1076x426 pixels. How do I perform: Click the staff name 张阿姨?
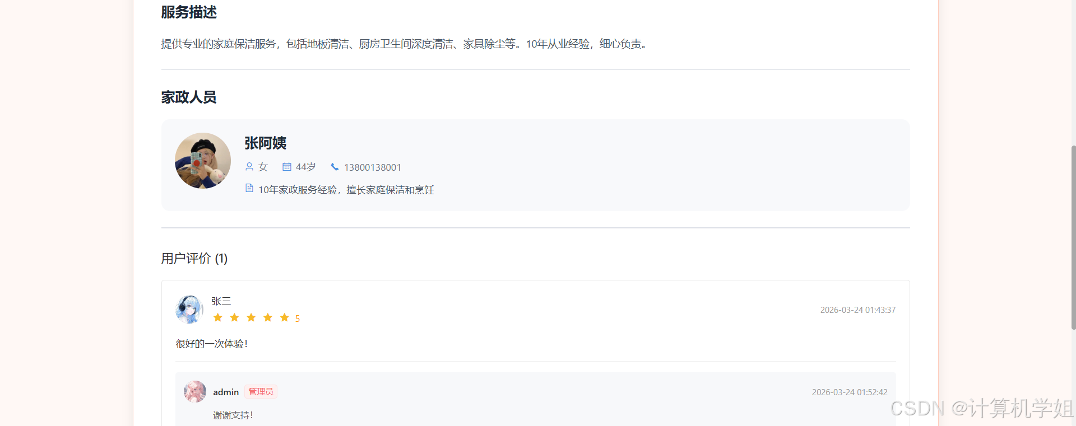click(x=266, y=143)
